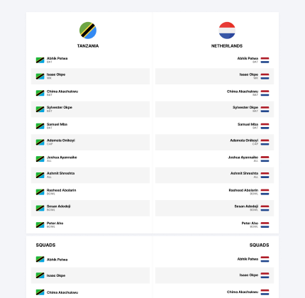Click Netherlands flag next to Sesan Adedeji
The width and height of the screenshot is (305, 298).
tap(265, 208)
